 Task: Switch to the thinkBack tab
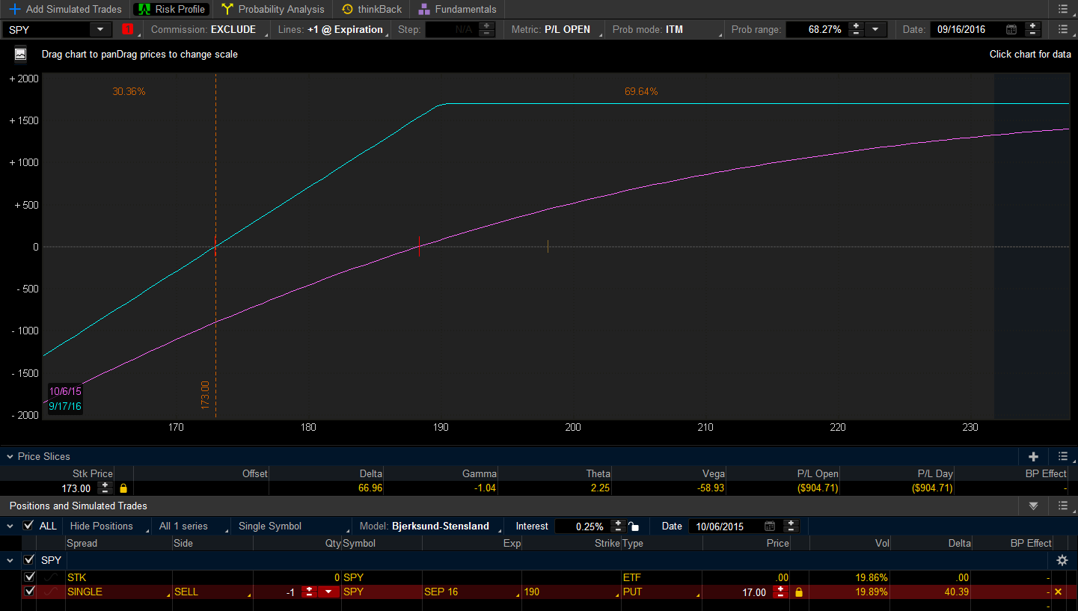tap(372, 9)
